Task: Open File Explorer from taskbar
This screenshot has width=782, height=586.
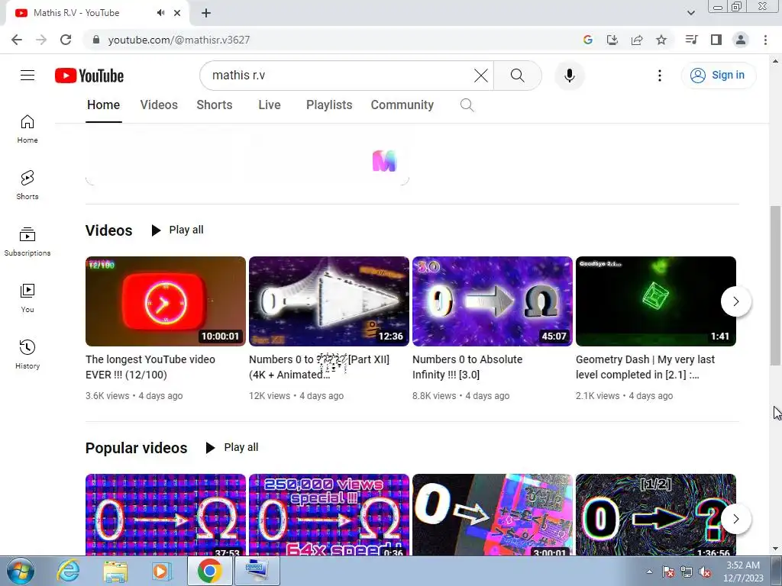Action: pos(115,572)
